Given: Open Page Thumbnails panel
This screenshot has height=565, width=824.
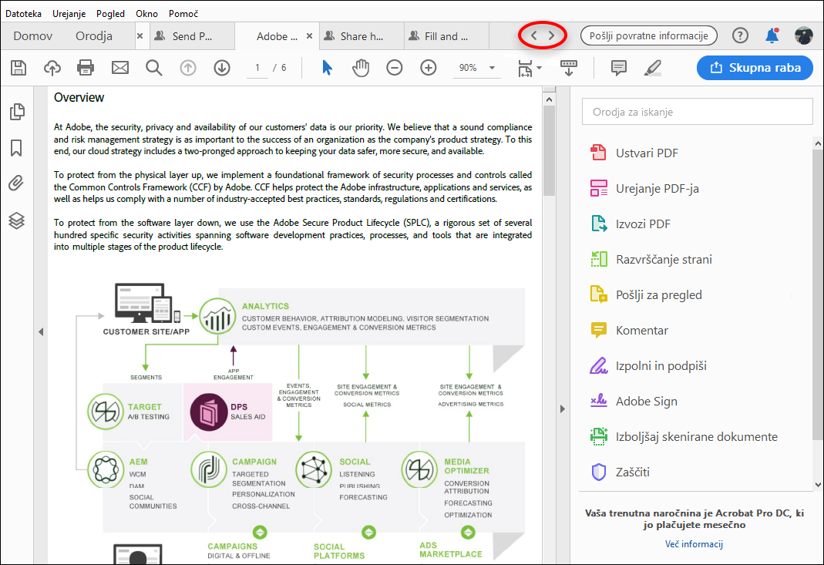Looking at the screenshot, I should [x=17, y=112].
